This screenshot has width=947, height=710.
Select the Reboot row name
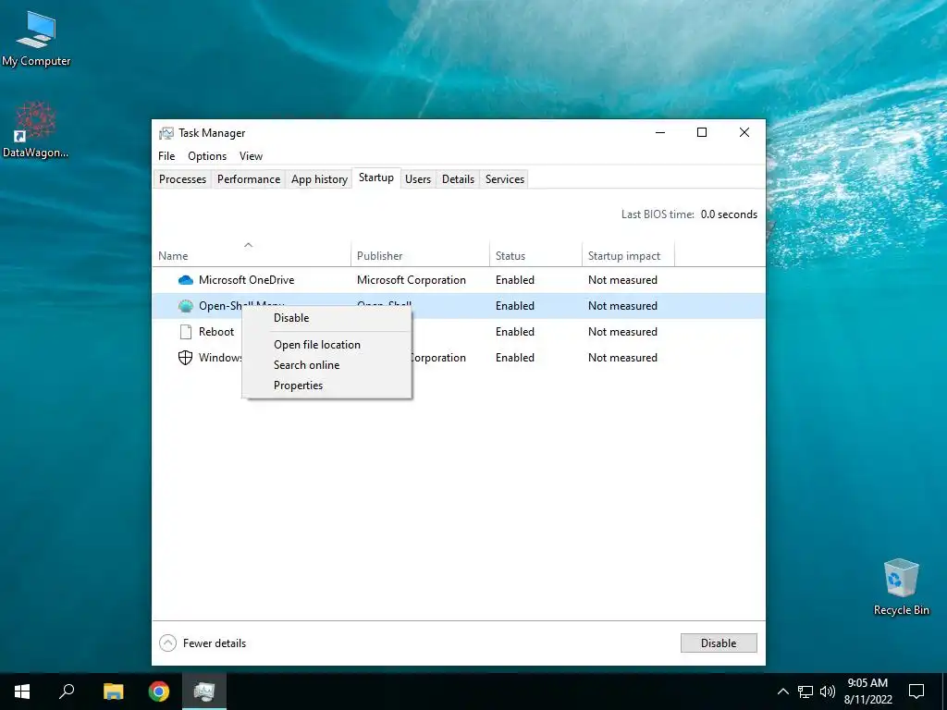[x=216, y=332]
